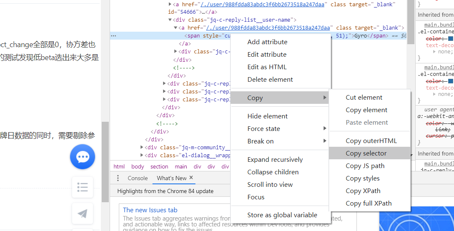
Task: Collapse the anchor containing the Gyro span
Action: coord(176,28)
